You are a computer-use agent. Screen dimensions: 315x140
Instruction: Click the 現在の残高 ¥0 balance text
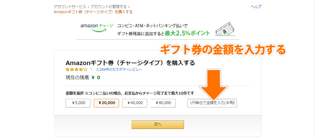(83, 77)
